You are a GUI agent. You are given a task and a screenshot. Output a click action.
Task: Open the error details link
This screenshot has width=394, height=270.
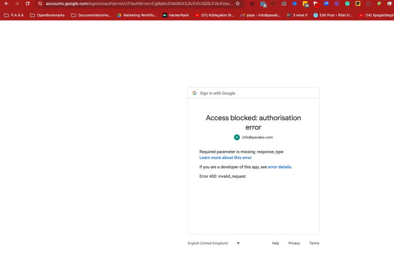pyautogui.click(x=279, y=167)
